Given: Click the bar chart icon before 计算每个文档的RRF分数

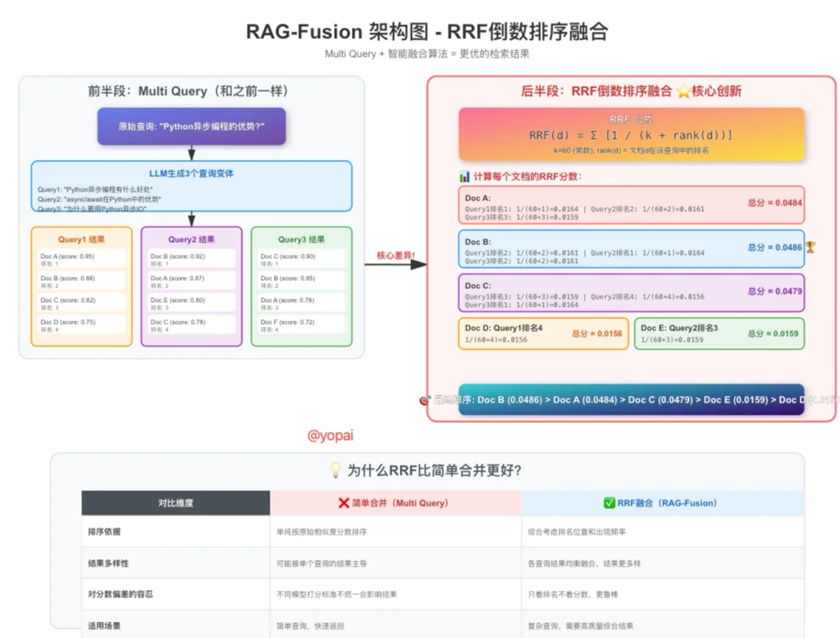Looking at the screenshot, I should point(465,177).
